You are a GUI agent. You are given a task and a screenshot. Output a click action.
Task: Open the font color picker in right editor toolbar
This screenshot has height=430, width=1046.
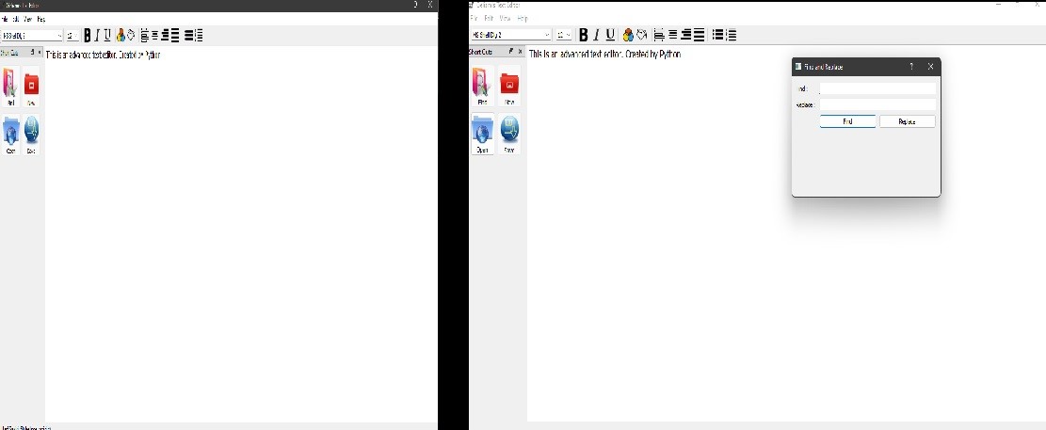628,35
